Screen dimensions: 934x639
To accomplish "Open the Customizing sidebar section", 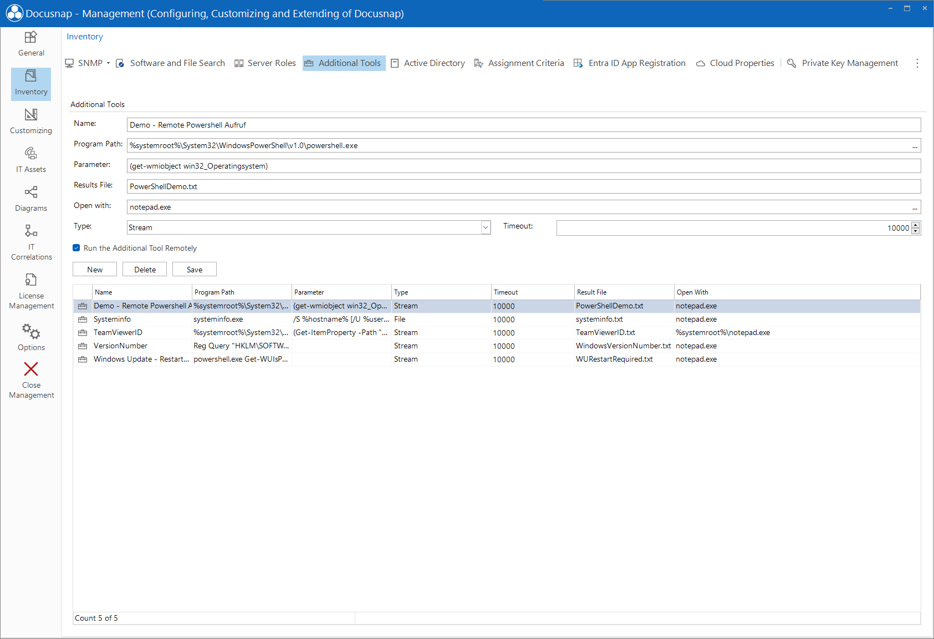I will (31, 121).
